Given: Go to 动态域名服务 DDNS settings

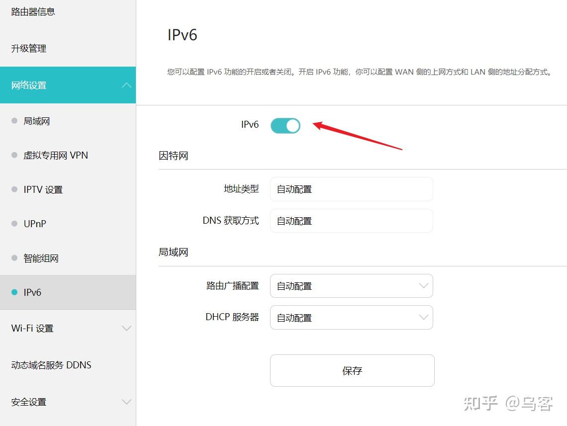Looking at the screenshot, I should pos(51,365).
